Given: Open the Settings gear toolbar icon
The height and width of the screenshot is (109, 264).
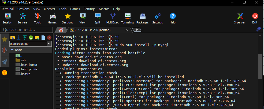Looking at the screenshot, I should coord(158,18).
